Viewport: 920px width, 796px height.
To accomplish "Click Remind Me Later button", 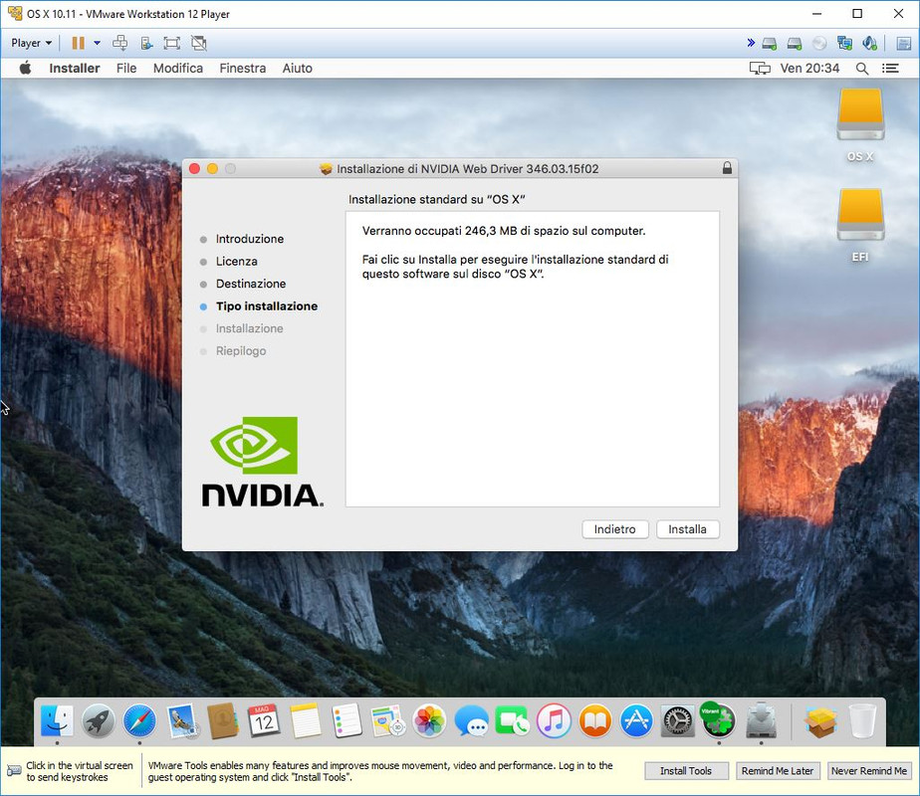I will (778, 771).
